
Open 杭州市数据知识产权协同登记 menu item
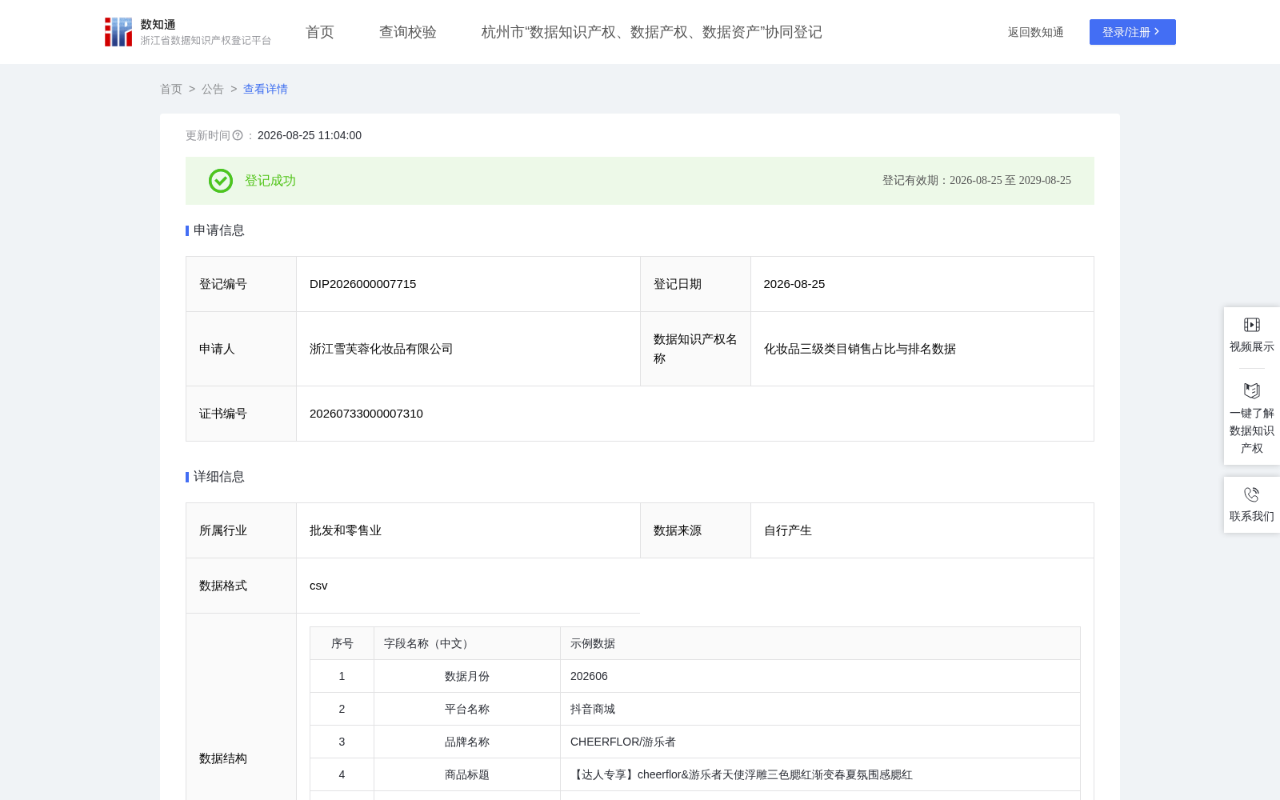(x=652, y=32)
